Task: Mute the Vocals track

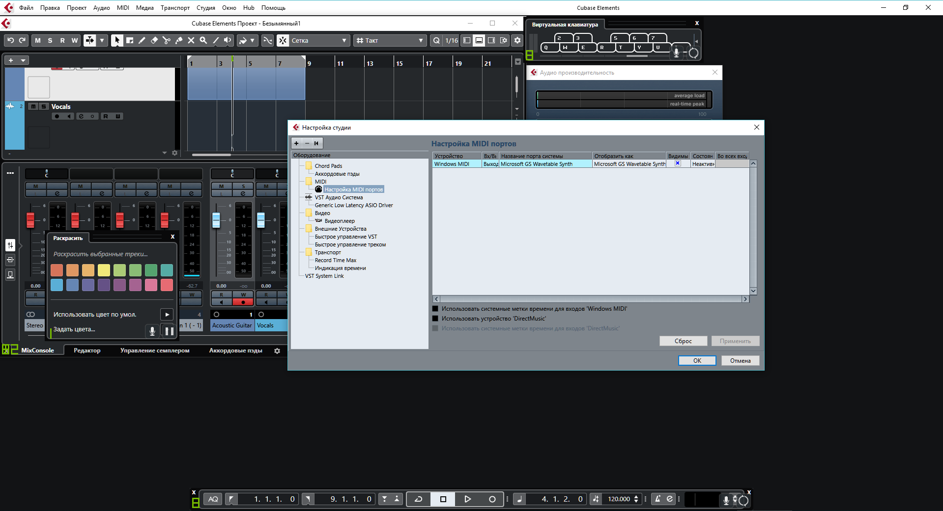Action: coord(33,107)
